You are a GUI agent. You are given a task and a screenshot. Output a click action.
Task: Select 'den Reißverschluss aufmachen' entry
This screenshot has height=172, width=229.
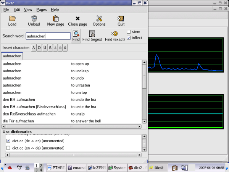coord(29,114)
